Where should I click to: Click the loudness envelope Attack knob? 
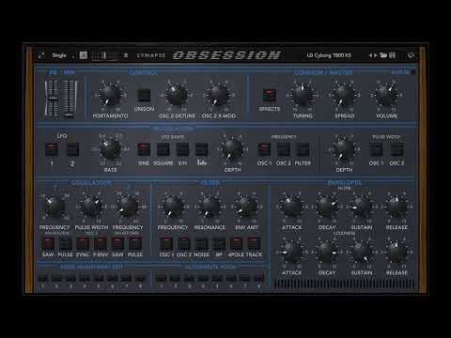[x=292, y=252]
